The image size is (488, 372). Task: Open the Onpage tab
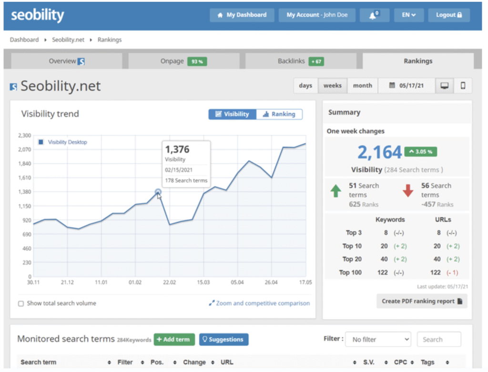point(183,61)
